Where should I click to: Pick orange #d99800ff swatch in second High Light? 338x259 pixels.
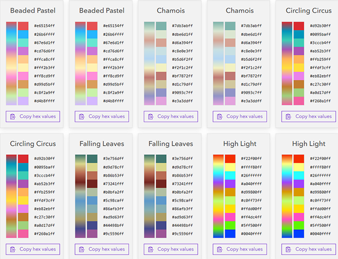pyautogui.click(x=299, y=192)
